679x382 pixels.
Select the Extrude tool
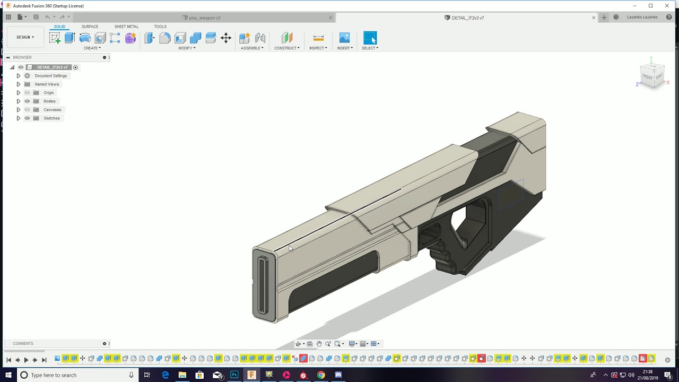coord(70,38)
